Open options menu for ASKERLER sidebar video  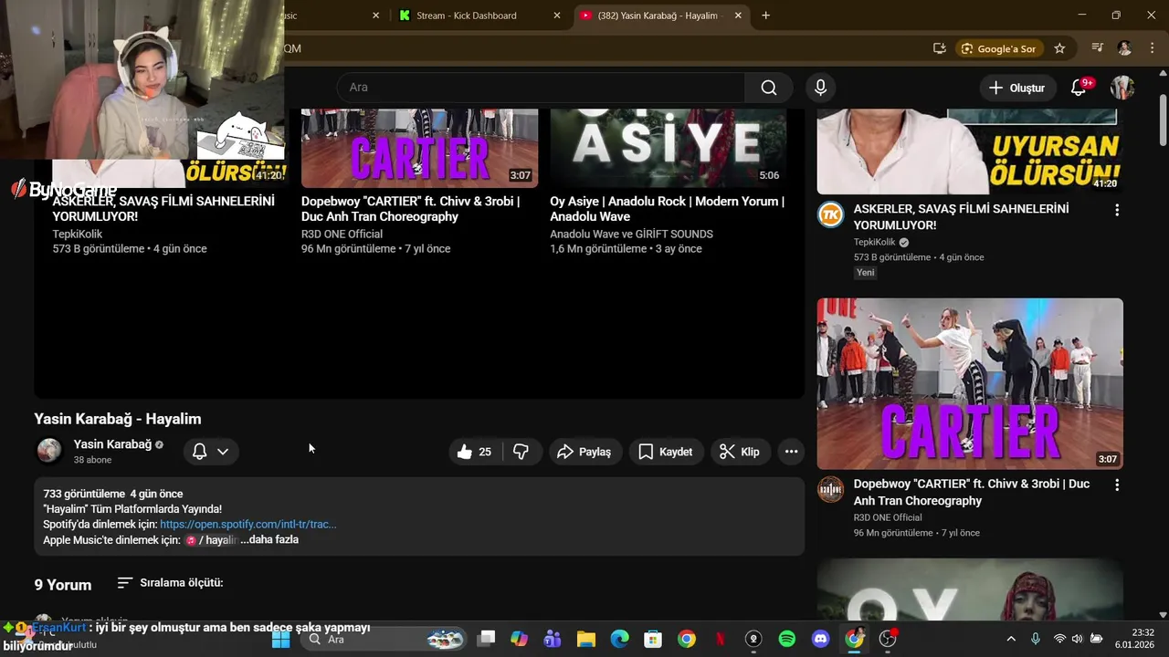tap(1116, 210)
